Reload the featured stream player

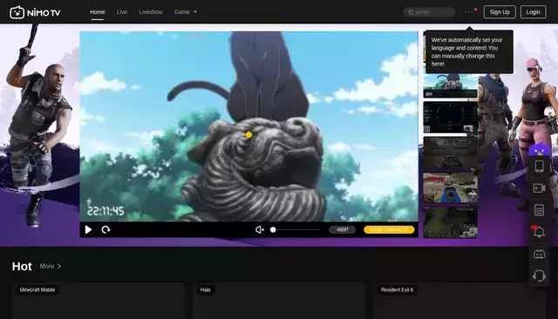pos(105,230)
